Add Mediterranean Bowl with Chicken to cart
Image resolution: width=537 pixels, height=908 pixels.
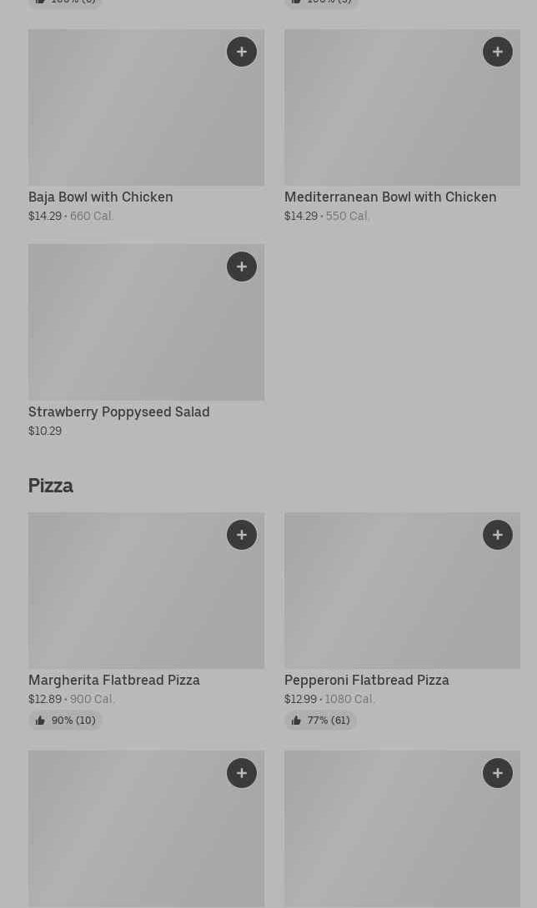[x=498, y=52]
